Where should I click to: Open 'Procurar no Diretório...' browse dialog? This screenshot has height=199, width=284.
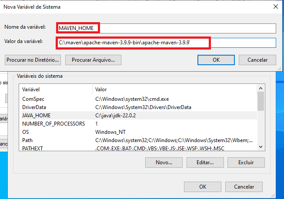click(x=33, y=60)
